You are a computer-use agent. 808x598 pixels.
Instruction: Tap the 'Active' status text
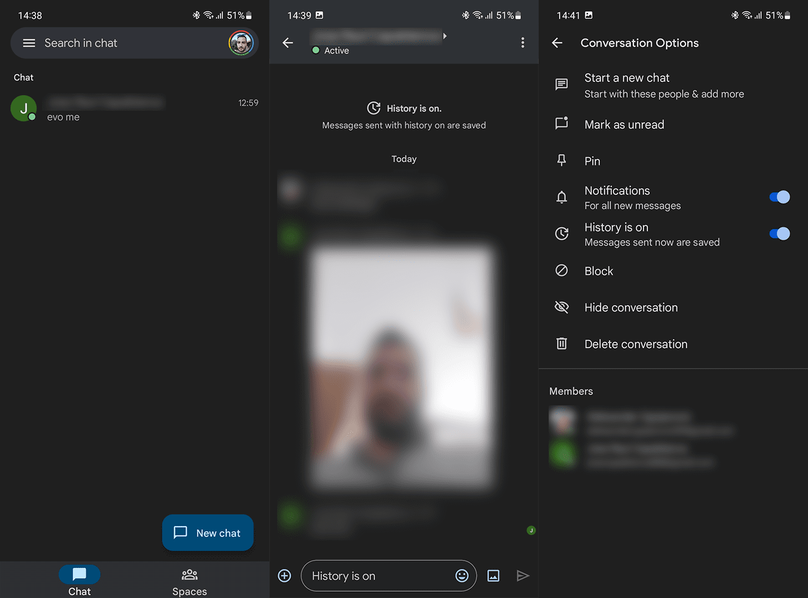tap(336, 50)
